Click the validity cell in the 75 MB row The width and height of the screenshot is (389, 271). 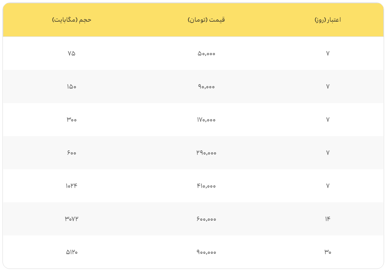(328, 53)
